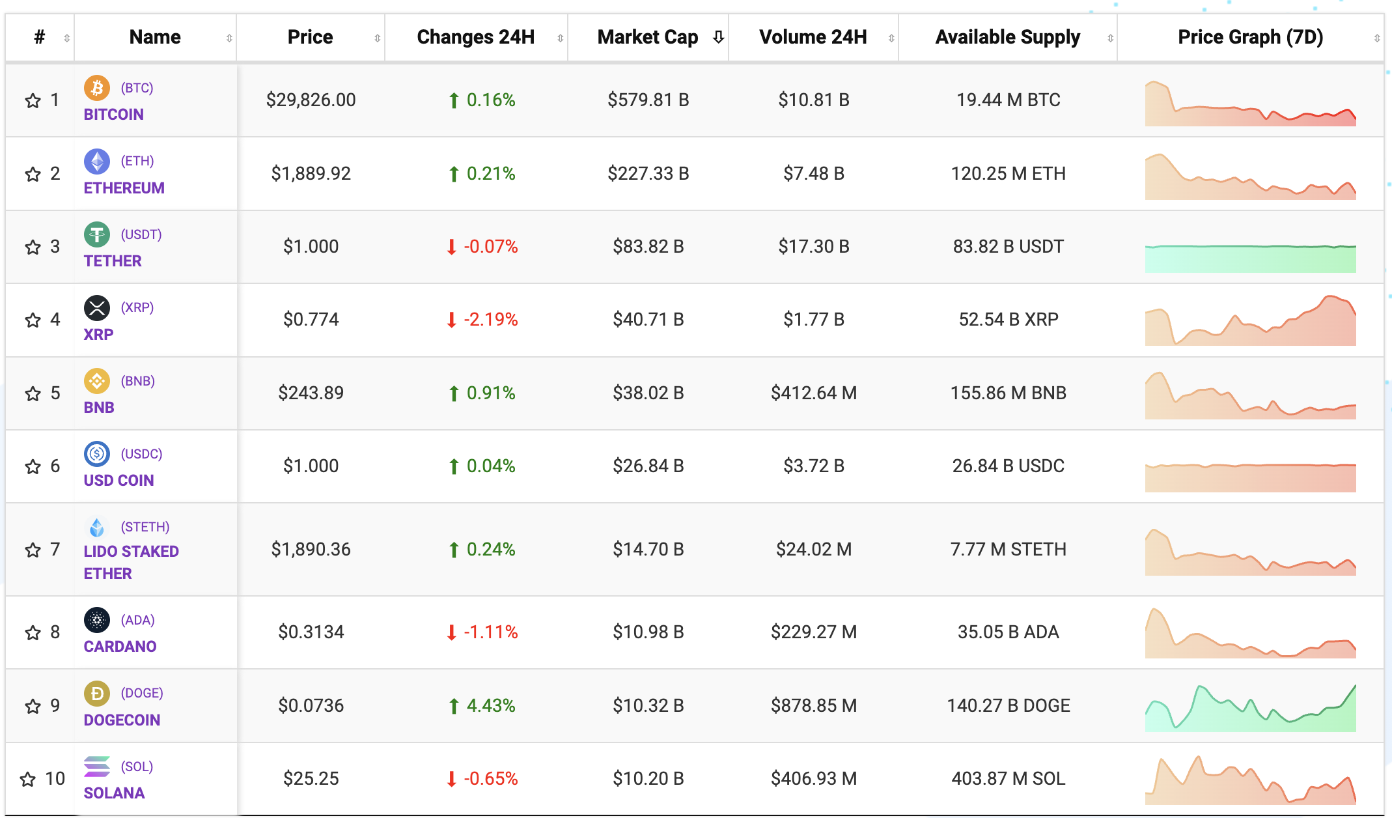Sort by Volume 24H column header
Image resolution: width=1392 pixels, height=818 pixels.
click(x=813, y=37)
